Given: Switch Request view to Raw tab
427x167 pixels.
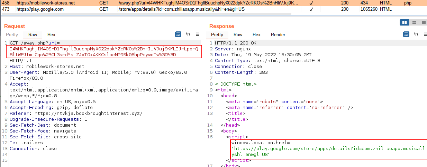Looking at the screenshot, I should coord(33,35).
